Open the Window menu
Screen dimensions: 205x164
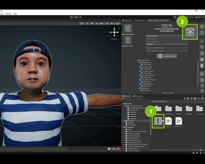(9, 14)
